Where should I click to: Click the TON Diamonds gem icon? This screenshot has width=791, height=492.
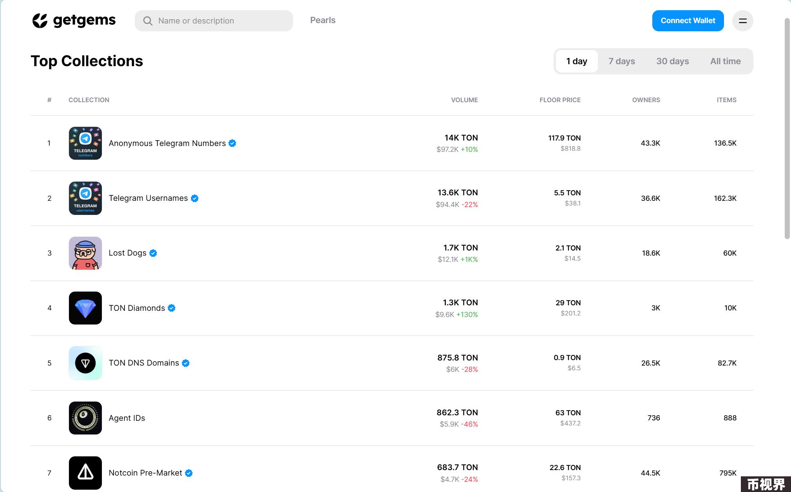pos(85,308)
